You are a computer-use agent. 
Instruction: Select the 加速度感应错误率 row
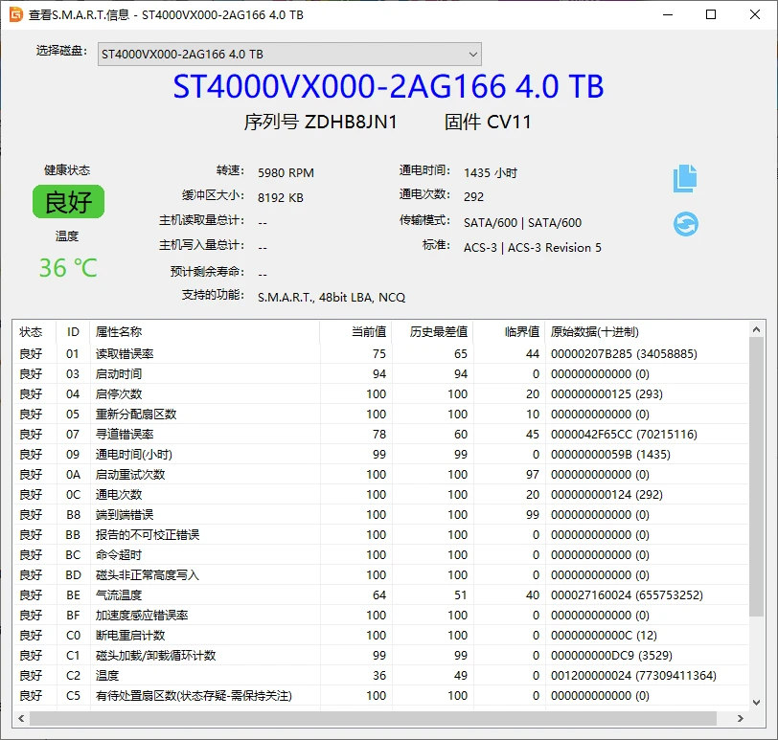[x=380, y=616]
